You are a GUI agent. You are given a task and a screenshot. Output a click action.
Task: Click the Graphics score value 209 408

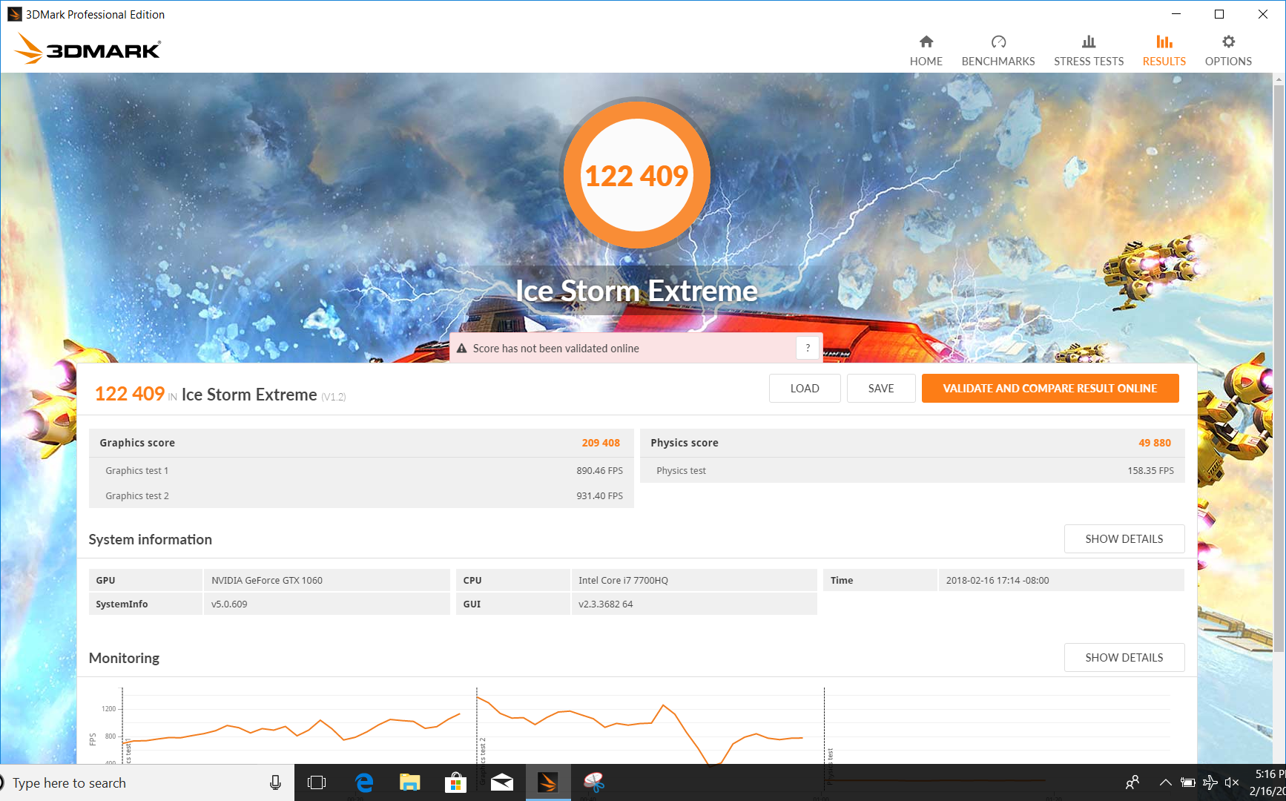coord(601,443)
